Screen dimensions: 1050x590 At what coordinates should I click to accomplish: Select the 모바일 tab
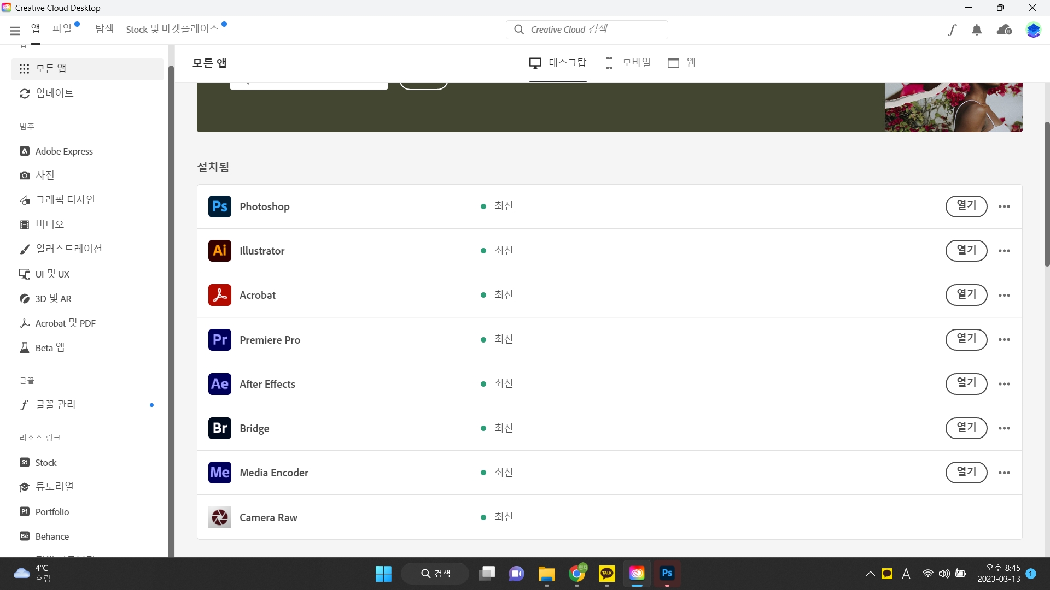pos(628,63)
